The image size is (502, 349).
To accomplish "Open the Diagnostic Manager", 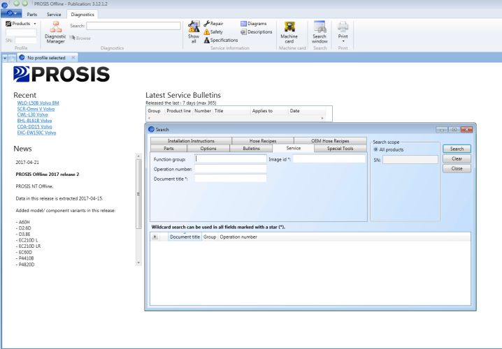I will click(x=55, y=32).
